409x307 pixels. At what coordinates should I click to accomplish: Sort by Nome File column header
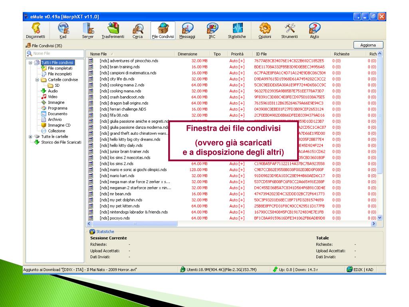[131, 54]
